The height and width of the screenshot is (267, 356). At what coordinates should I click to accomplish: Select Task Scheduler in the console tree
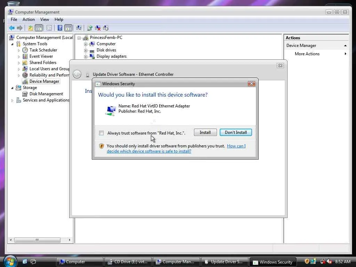(43, 50)
